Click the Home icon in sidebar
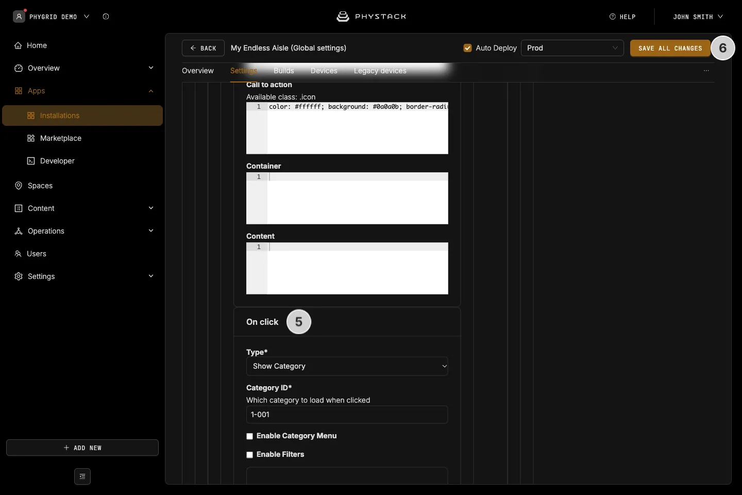Image resolution: width=742 pixels, height=495 pixels. [x=19, y=45]
